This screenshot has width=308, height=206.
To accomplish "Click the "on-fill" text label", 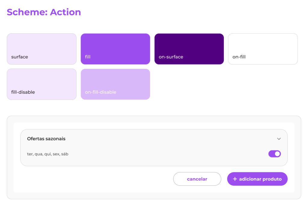I will click(239, 57).
